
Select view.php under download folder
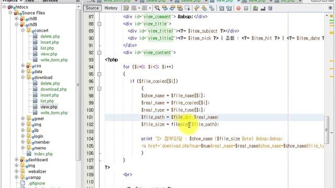click(x=49, y=107)
